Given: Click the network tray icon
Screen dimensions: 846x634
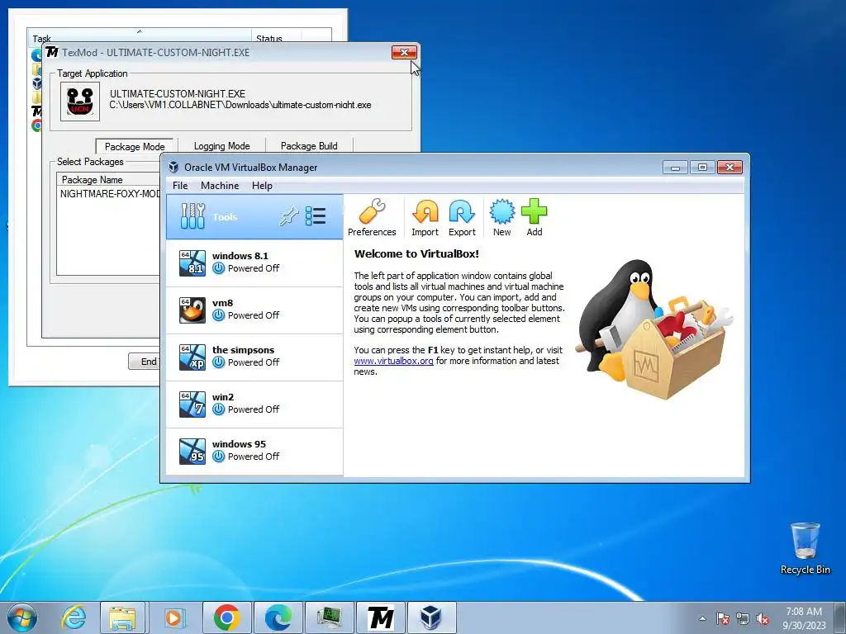Looking at the screenshot, I should pyautogui.click(x=743, y=619).
